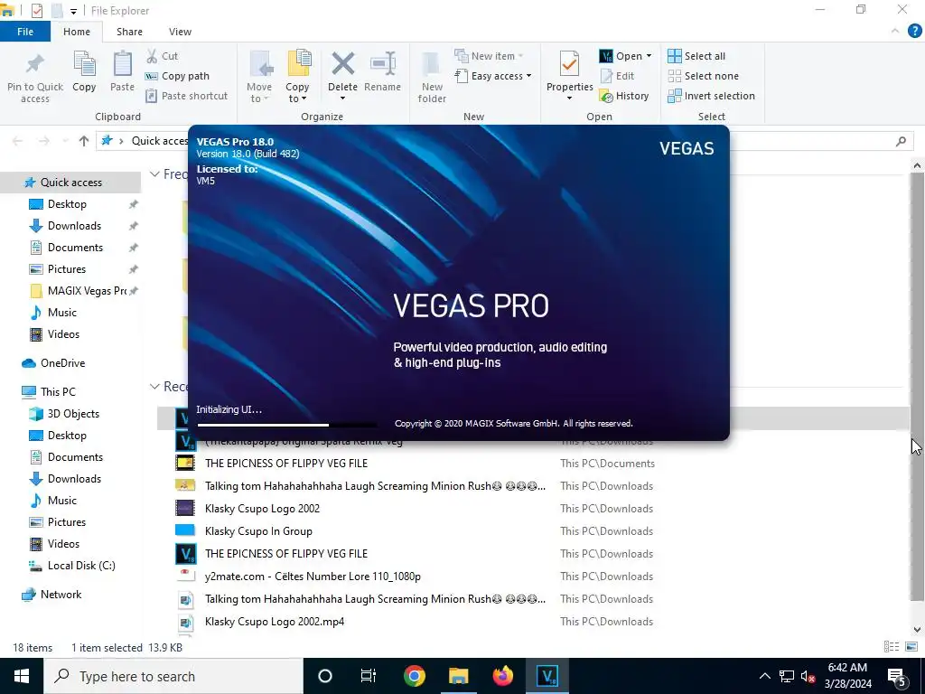Click Select none

pos(703,76)
